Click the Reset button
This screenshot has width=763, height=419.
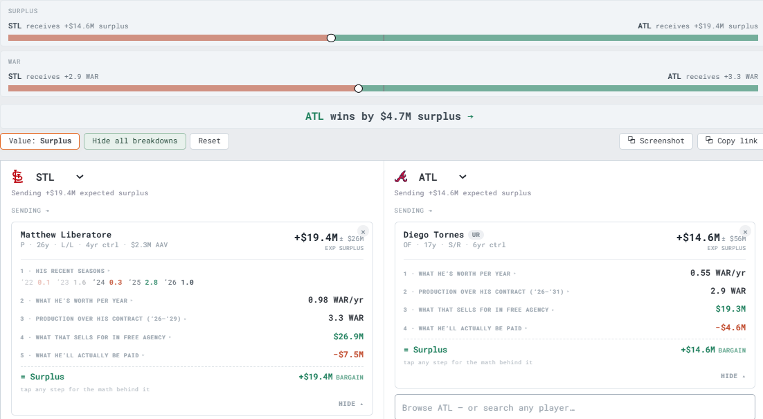click(x=209, y=141)
